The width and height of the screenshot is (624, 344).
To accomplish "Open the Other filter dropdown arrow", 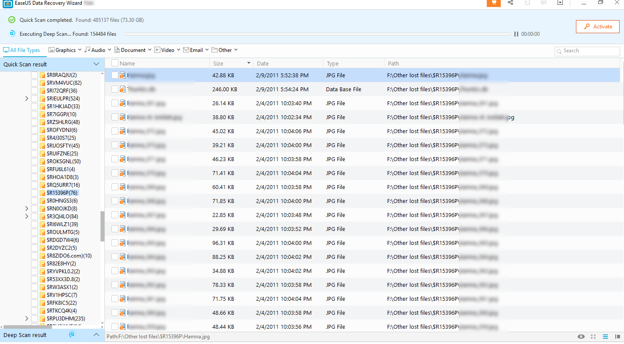I will point(236,50).
